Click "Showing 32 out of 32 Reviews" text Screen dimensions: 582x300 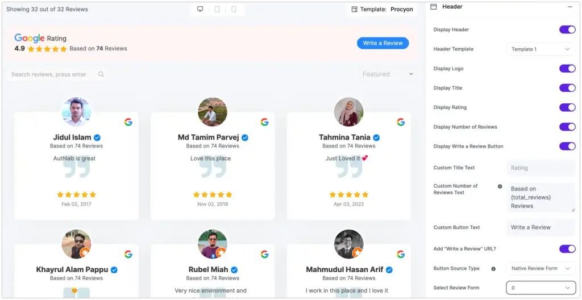coord(47,9)
